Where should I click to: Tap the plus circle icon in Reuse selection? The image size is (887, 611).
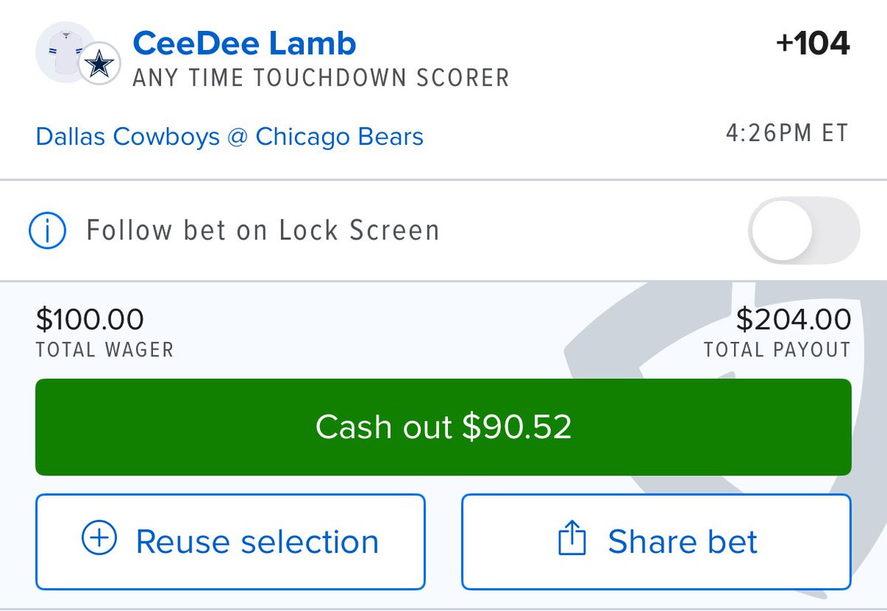pyautogui.click(x=99, y=539)
